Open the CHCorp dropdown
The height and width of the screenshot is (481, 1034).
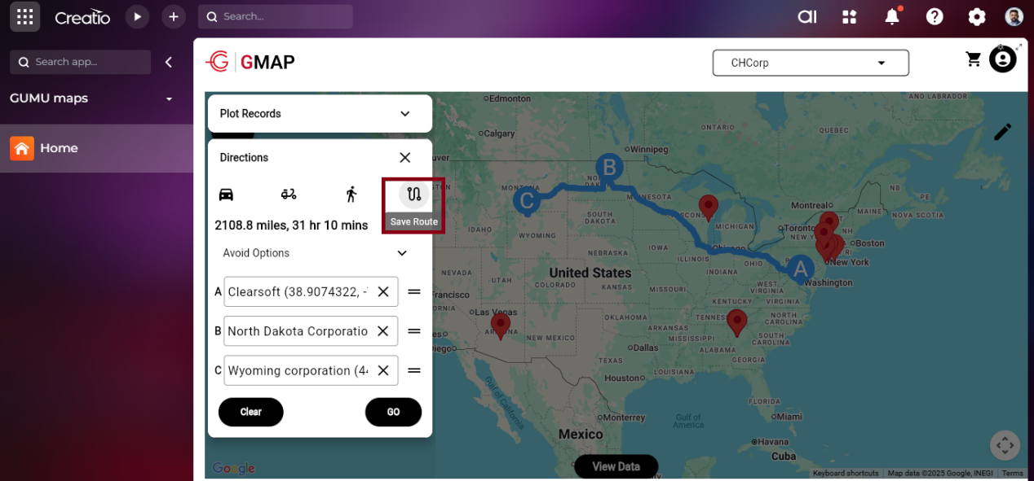tap(811, 63)
